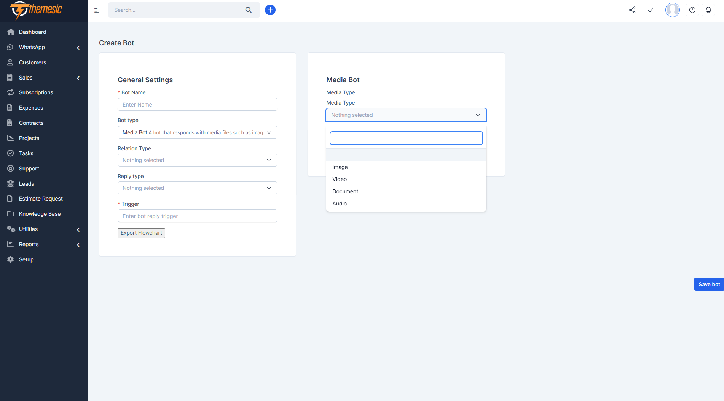Click the top Search field
This screenshot has height=401, width=724.
[177, 10]
